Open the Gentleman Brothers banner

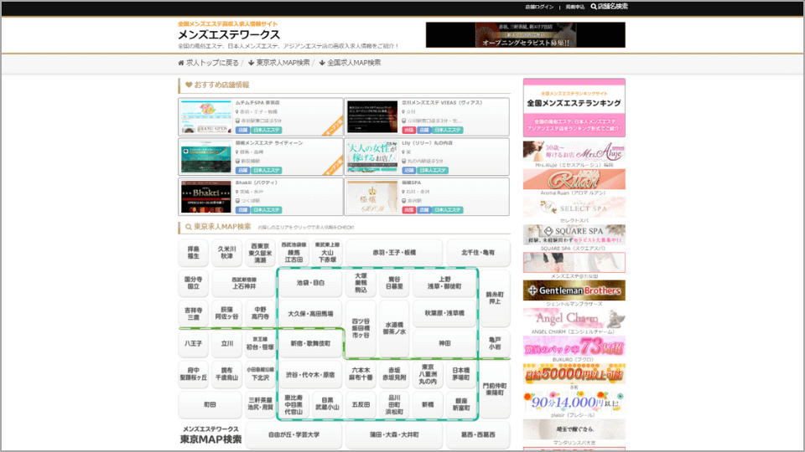(574, 290)
